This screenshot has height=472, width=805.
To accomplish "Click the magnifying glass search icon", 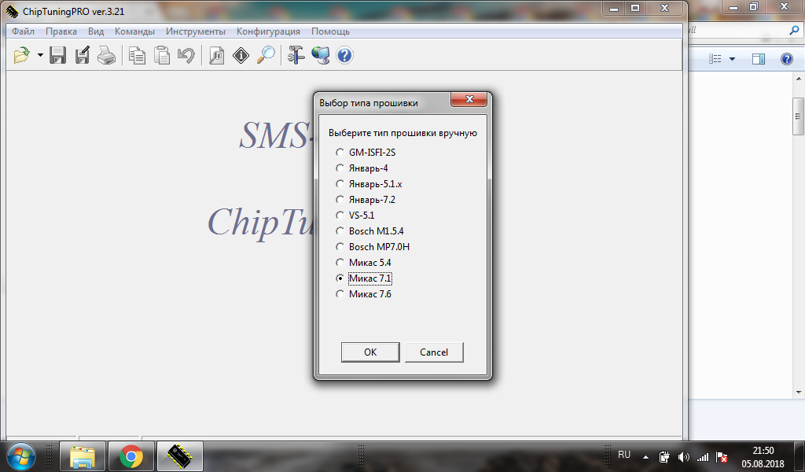I will click(266, 56).
